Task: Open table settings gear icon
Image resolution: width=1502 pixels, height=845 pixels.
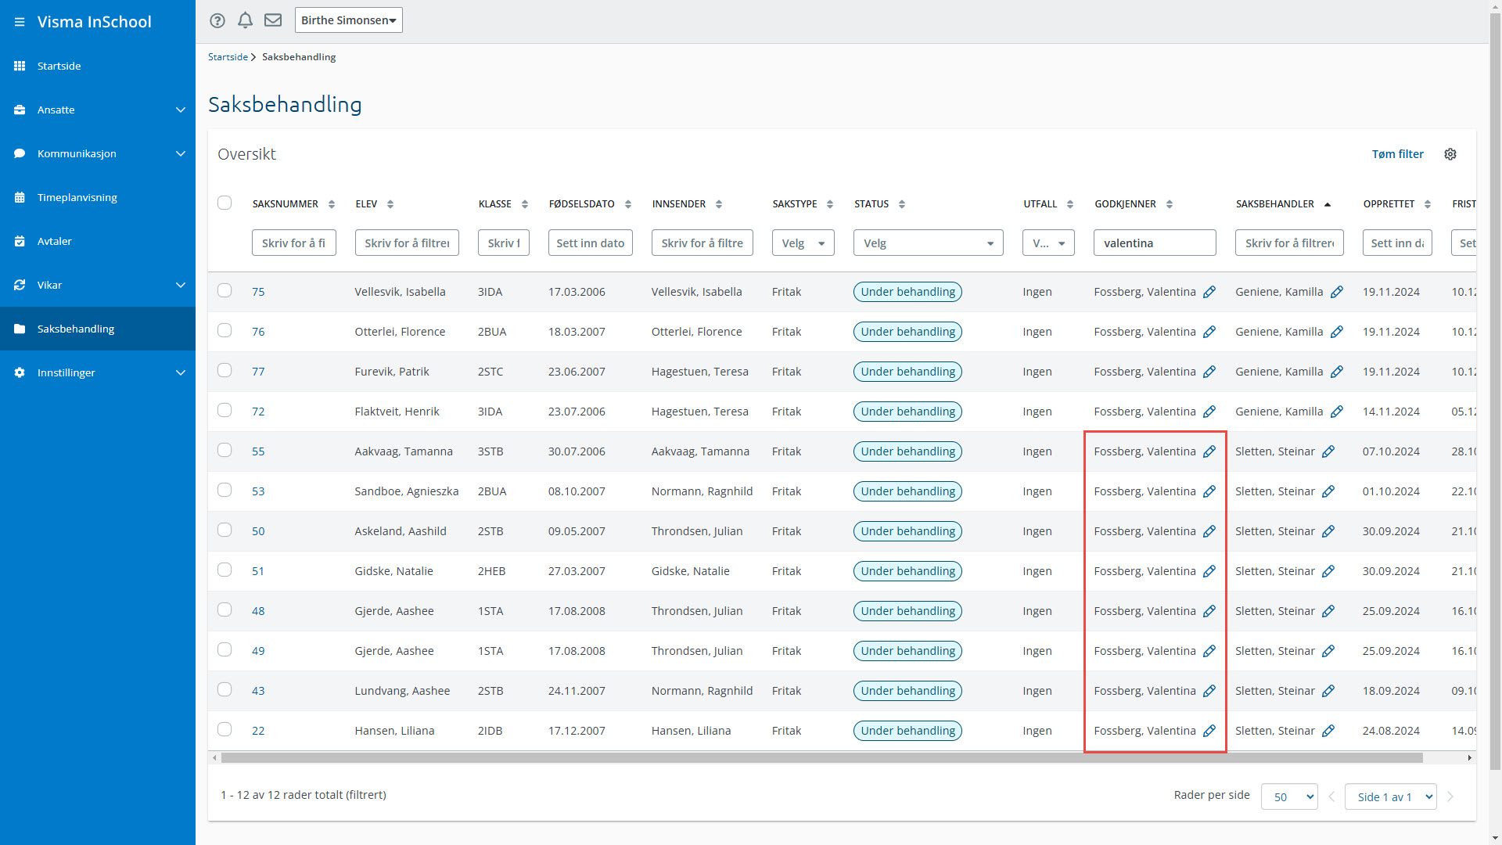Action: pos(1450,154)
